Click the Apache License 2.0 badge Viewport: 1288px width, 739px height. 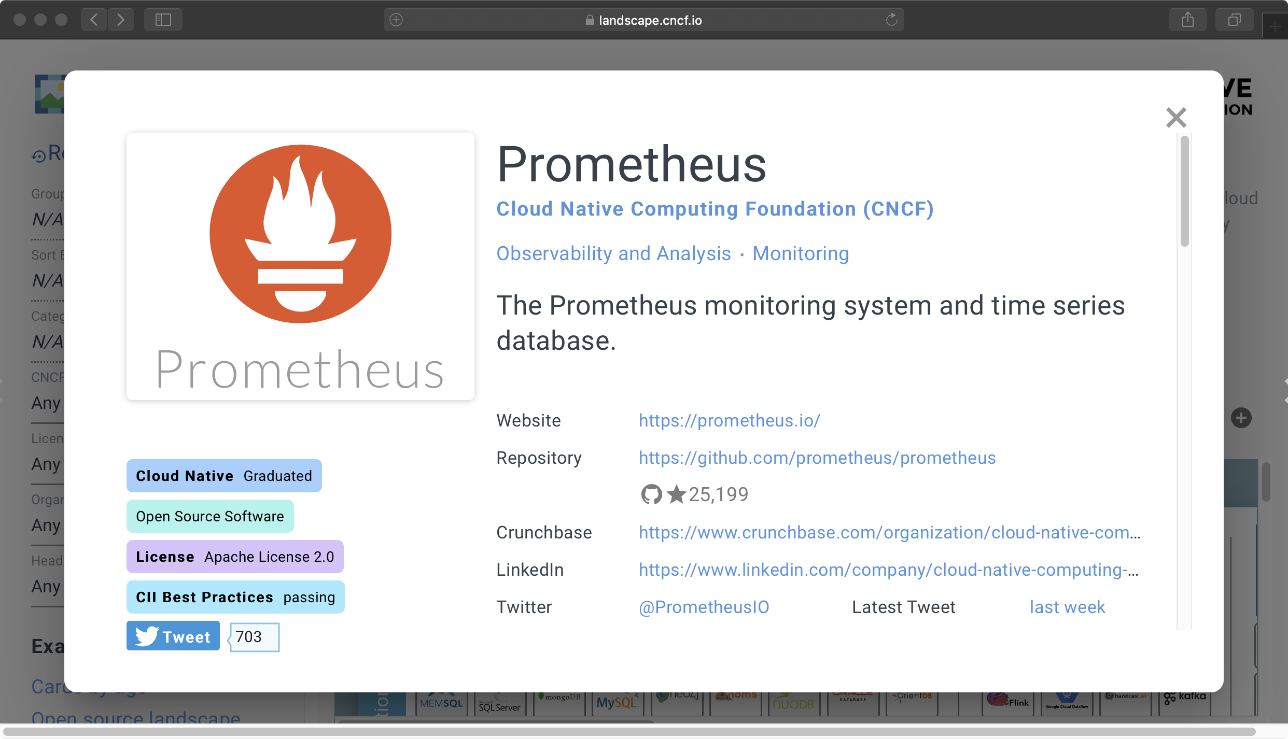pos(235,557)
